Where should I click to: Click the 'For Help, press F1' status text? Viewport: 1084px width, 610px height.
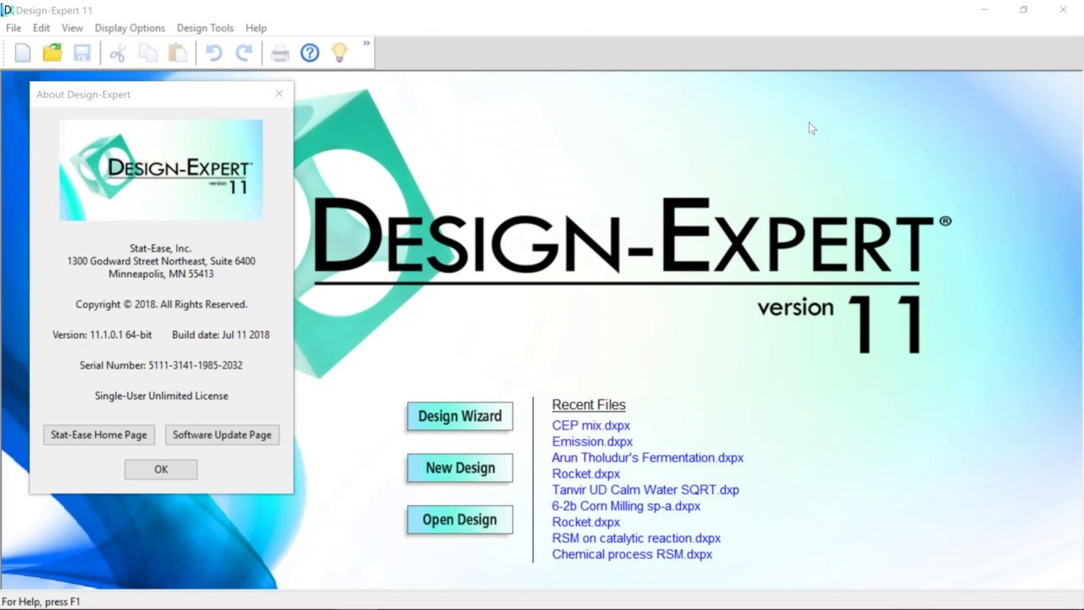(41, 602)
